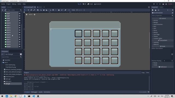Viewport: 175px width, 98px height.
Task: Open the Debug menu
Action: (x=14, y=4)
